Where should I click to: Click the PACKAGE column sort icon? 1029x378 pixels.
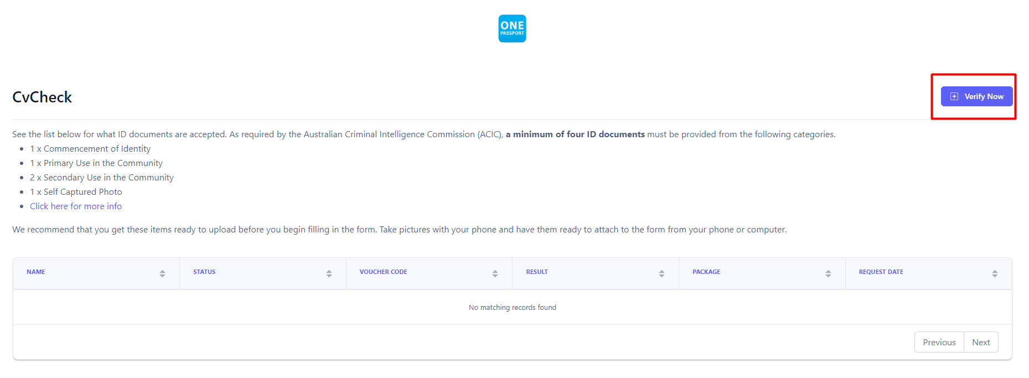point(828,273)
